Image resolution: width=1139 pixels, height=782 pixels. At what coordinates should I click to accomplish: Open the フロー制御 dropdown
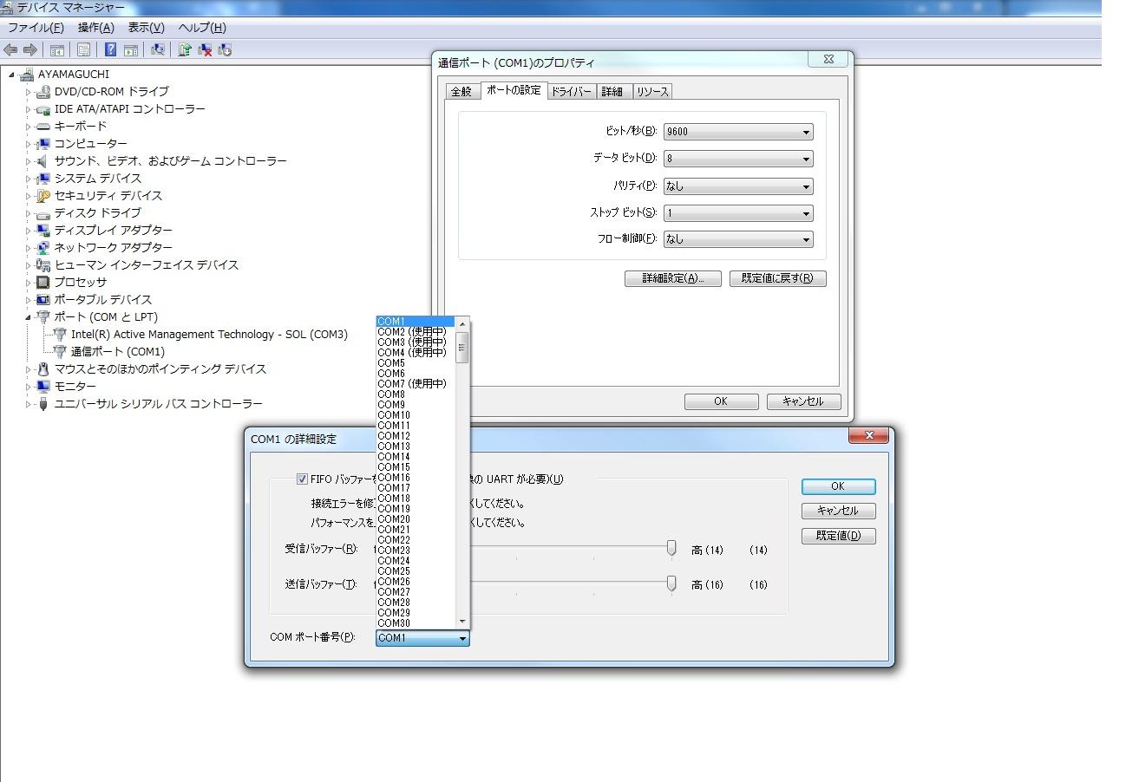(x=738, y=239)
